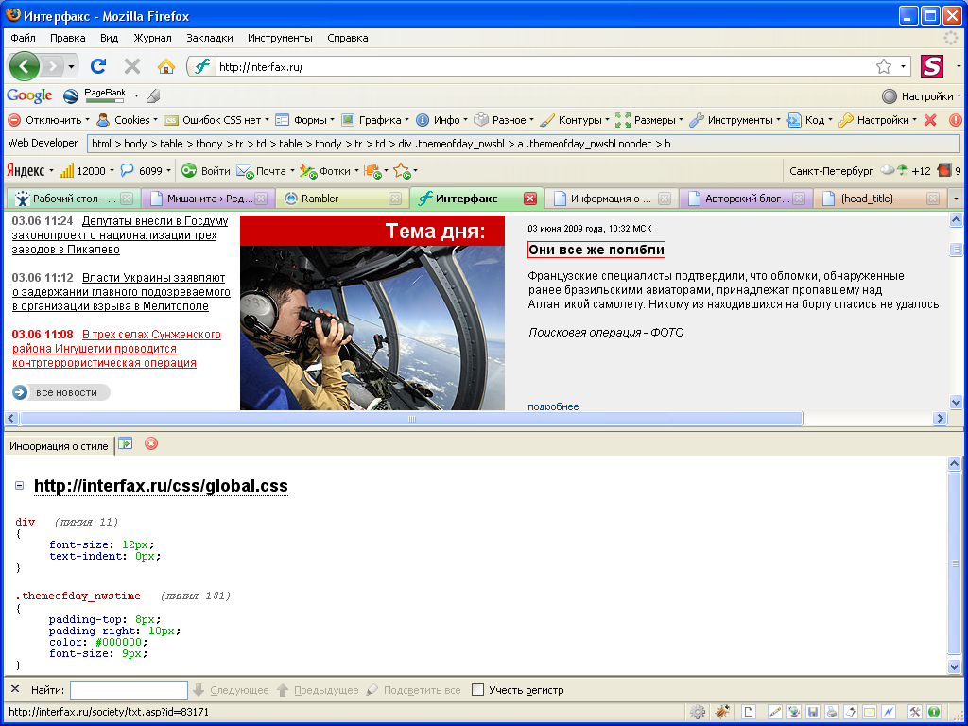Focus the Найти search input field
Image resolution: width=968 pixels, height=726 pixels.
tap(129, 689)
